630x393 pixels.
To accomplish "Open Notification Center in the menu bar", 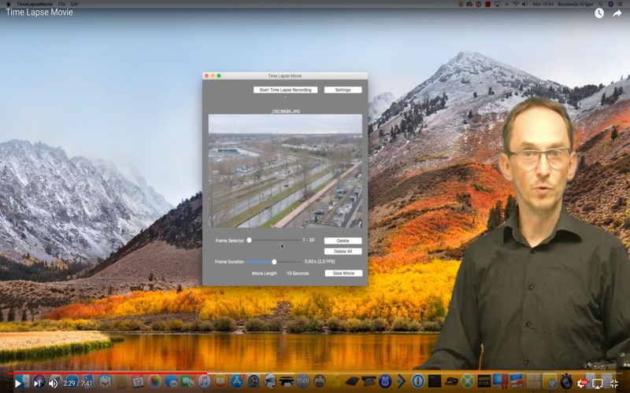I will (621, 4).
